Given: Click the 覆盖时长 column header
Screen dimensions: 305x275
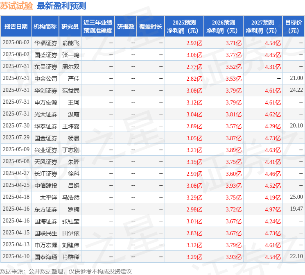Looking at the screenshot, I should [x=151, y=27].
